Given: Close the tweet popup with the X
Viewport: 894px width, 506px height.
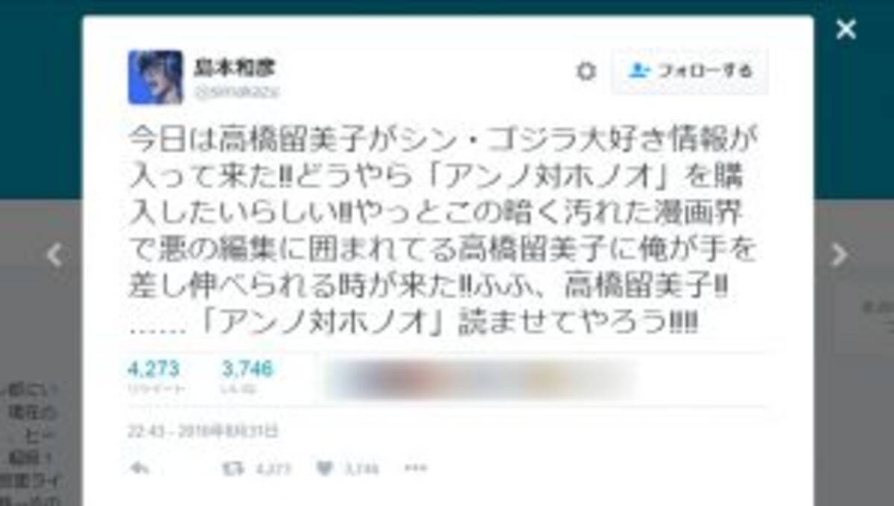Looking at the screenshot, I should click(x=846, y=29).
